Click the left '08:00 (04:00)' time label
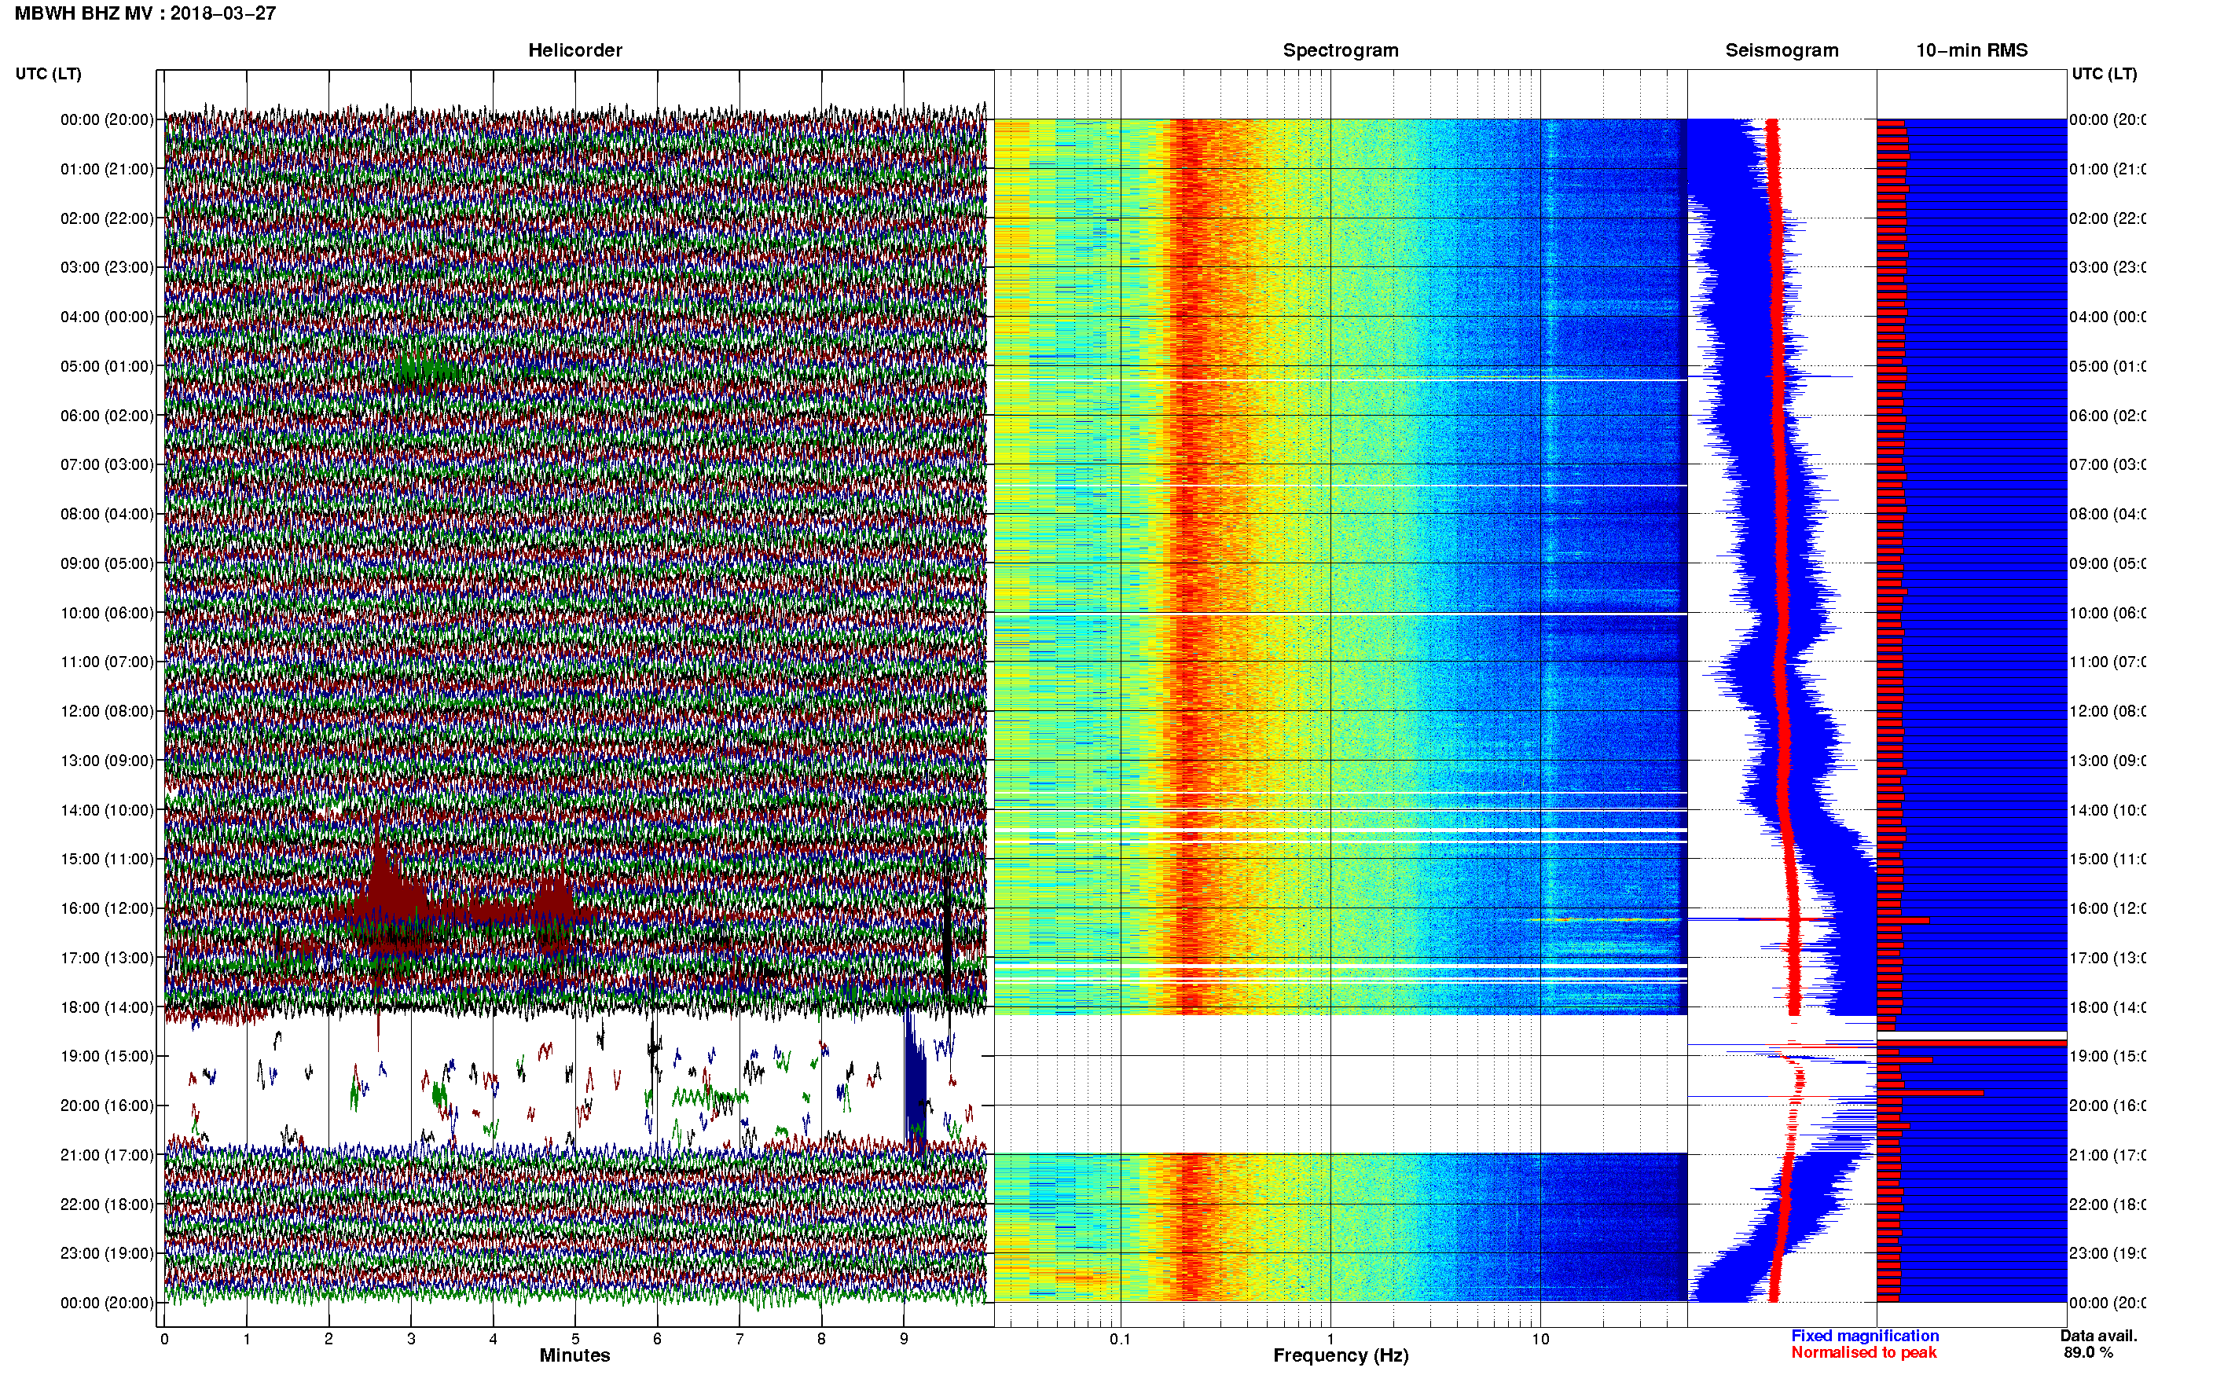 coord(107,514)
